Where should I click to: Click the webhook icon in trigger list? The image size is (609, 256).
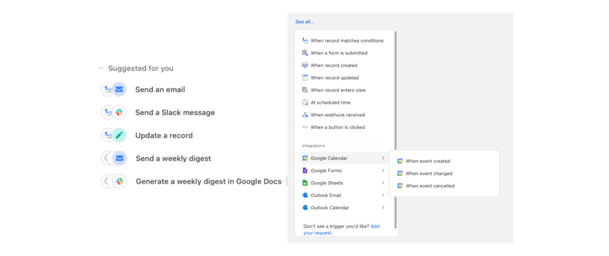pyautogui.click(x=305, y=115)
